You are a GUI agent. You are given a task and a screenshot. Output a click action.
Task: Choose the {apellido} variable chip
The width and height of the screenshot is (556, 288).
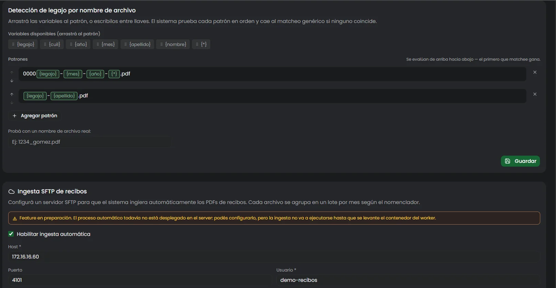click(137, 44)
